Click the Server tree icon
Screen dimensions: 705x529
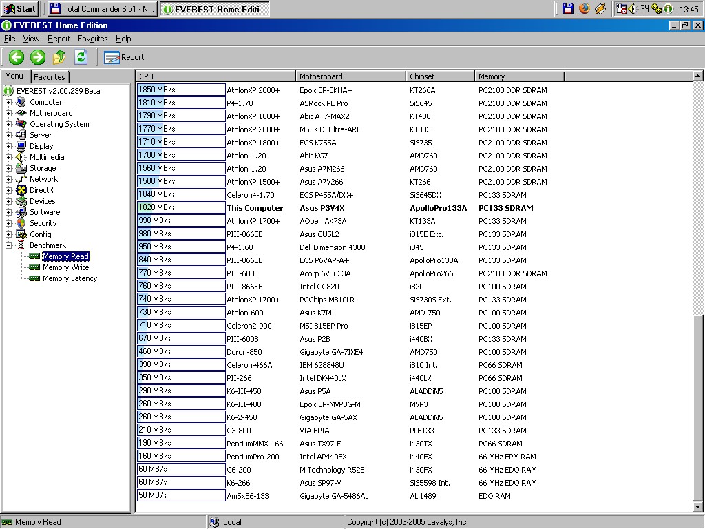[x=21, y=135]
